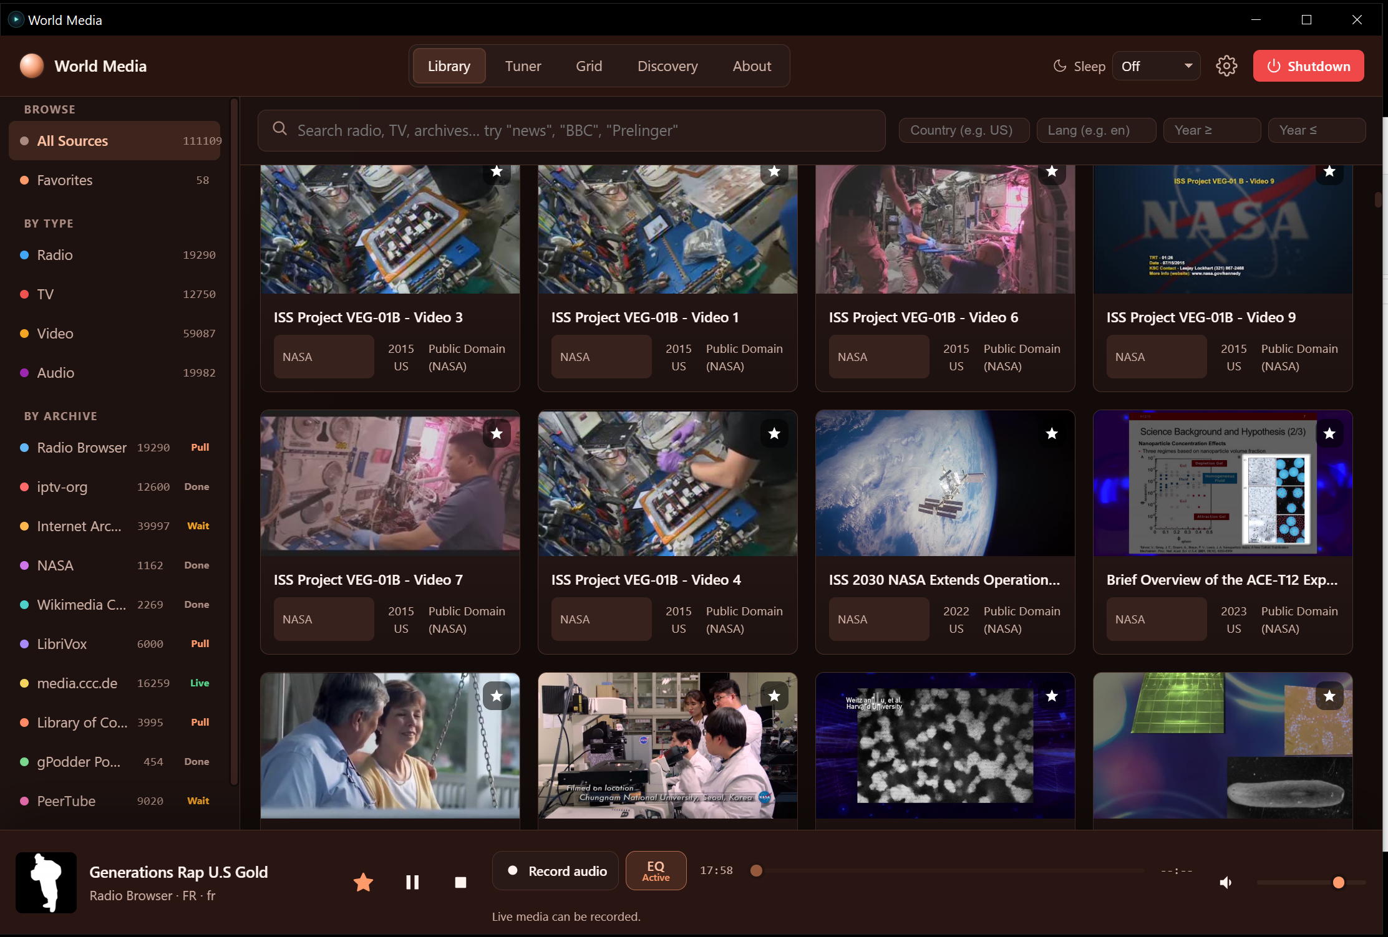Screen dimensions: 1388x937
Task: Click the Year ≤ filter field
Action: [x=1316, y=130]
